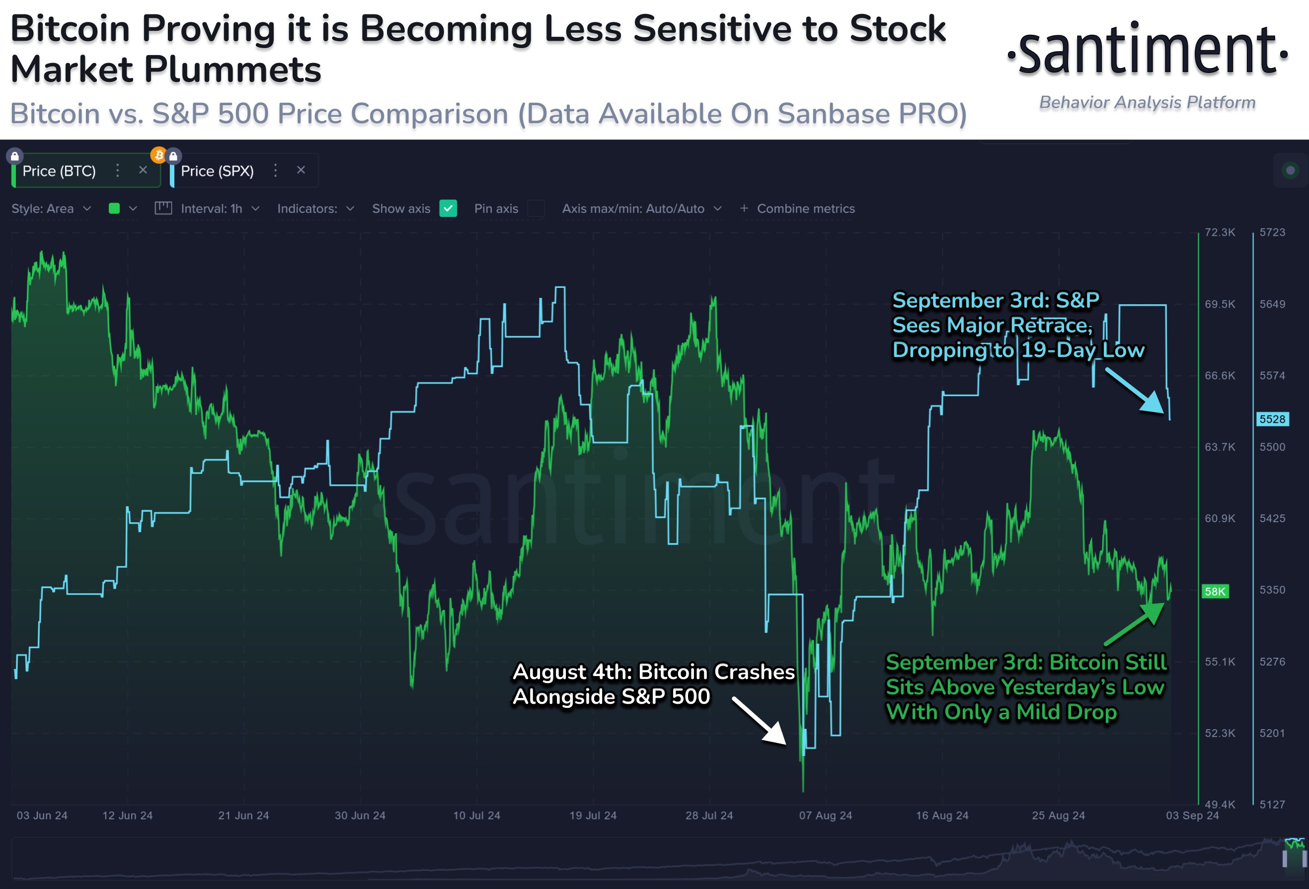The width and height of the screenshot is (1309, 889).
Task: Open the Price (BTC) three-dot options menu
Action: (x=118, y=171)
